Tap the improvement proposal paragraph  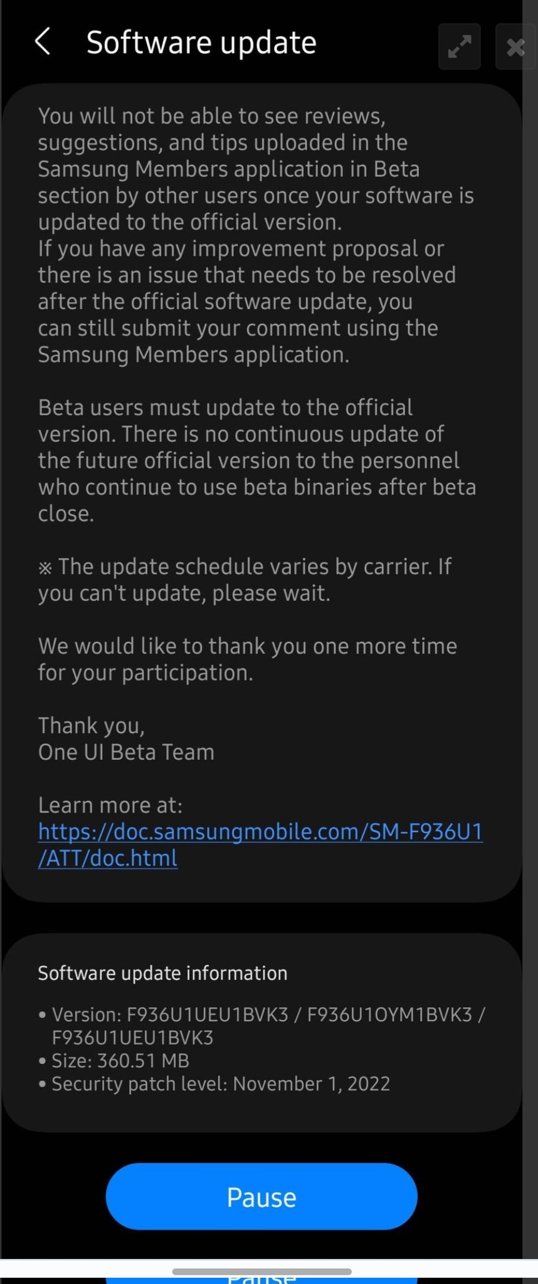[246, 302]
